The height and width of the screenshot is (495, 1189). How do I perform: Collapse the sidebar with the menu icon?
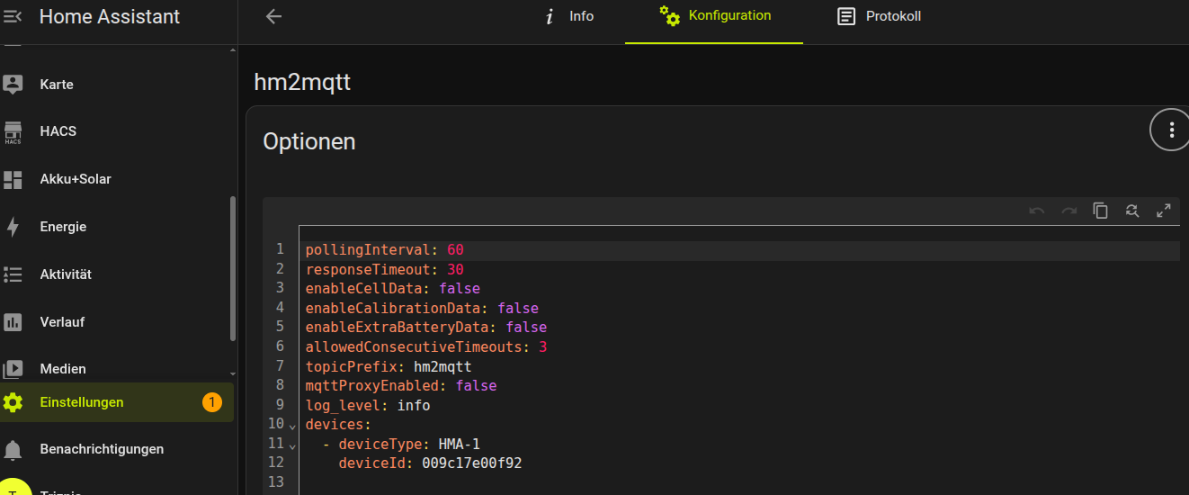pos(13,16)
